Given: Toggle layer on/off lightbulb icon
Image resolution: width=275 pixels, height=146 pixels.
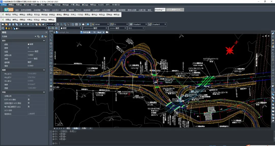Looking at the screenshot, I should pyautogui.click(x=7, y=28).
